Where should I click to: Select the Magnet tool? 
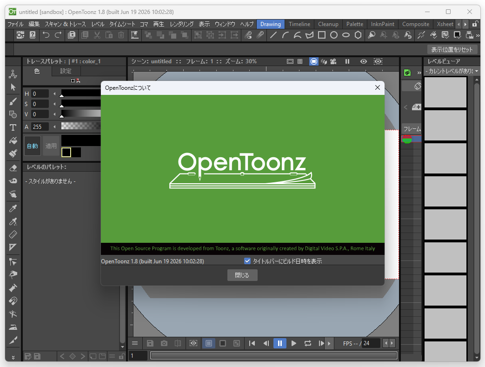[13, 301]
